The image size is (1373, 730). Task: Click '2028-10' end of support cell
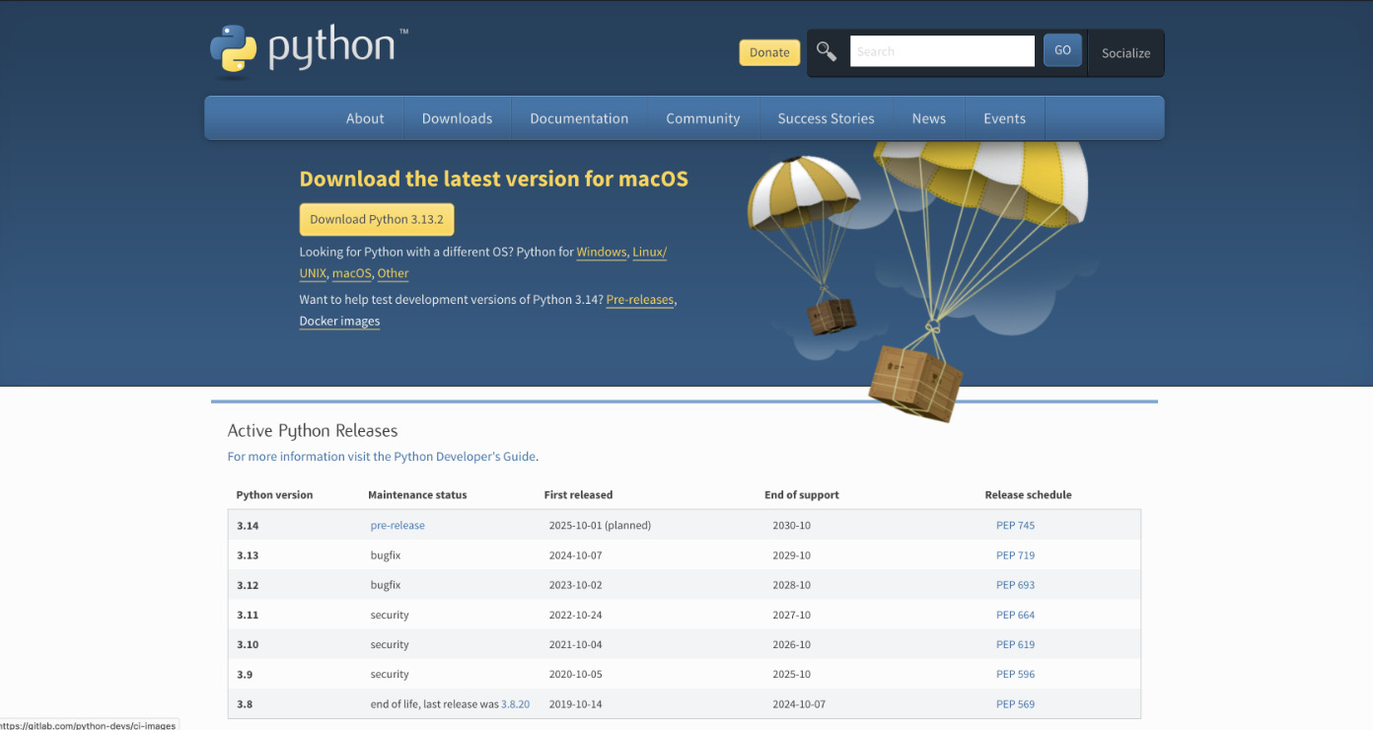pyautogui.click(x=791, y=585)
